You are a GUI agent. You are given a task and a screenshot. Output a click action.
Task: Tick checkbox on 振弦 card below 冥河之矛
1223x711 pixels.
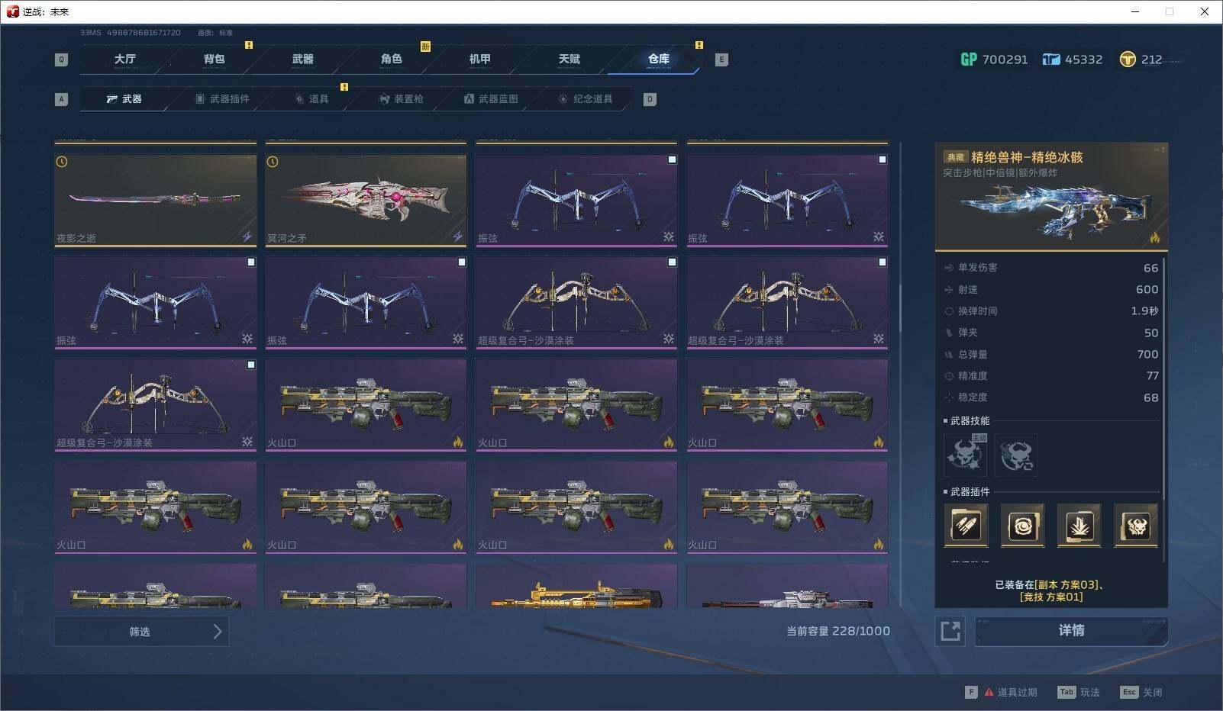[461, 262]
